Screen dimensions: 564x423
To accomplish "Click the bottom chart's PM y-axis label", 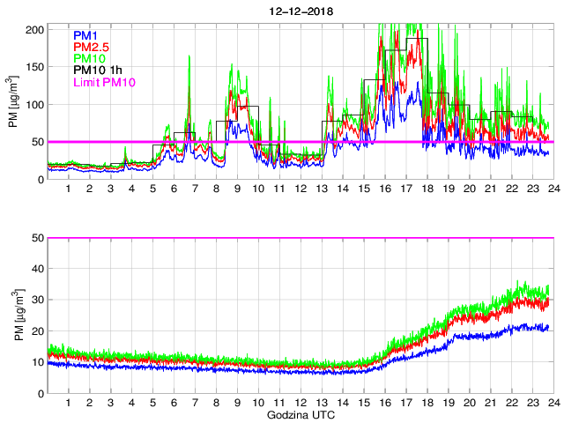I will click(13, 315).
